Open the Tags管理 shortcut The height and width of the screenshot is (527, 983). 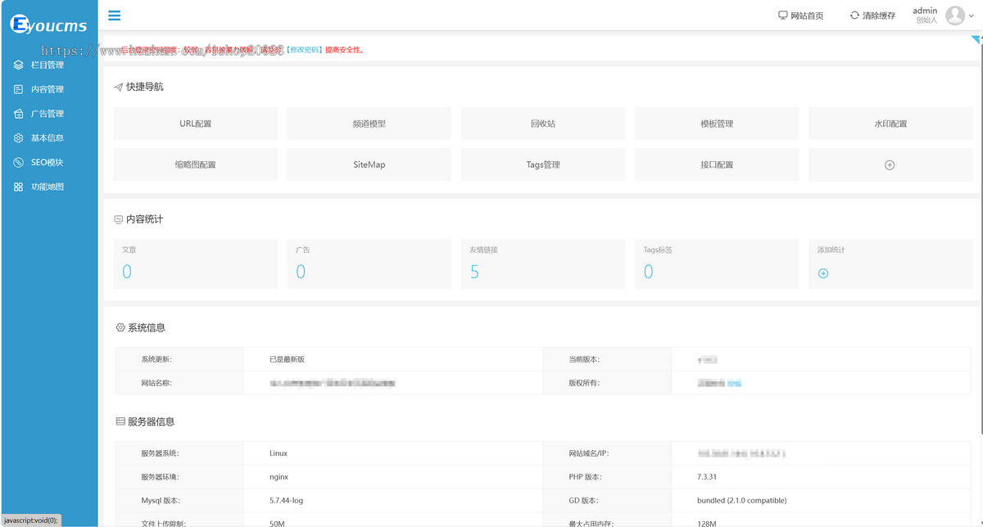tap(543, 164)
